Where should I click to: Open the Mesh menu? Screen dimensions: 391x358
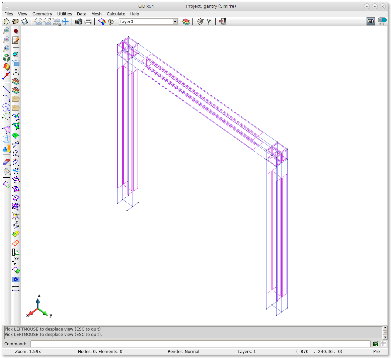[96, 14]
